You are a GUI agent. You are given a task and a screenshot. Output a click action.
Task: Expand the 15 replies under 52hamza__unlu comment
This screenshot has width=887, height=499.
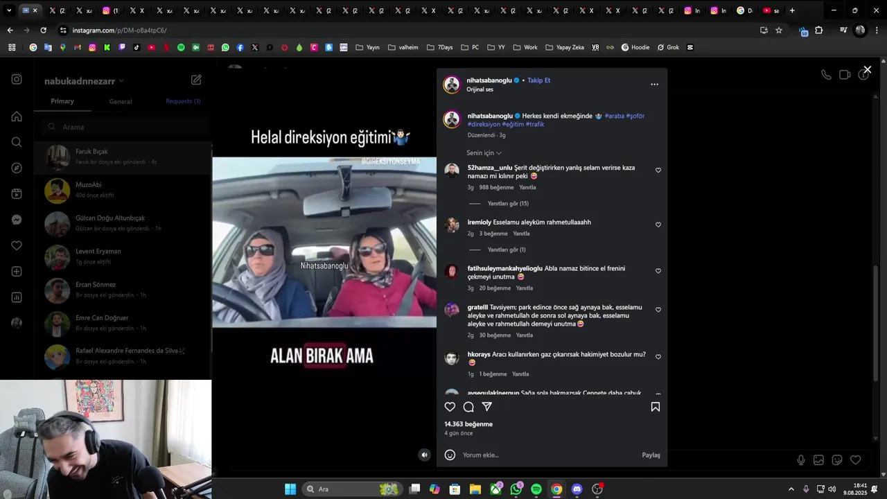pos(508,204)
